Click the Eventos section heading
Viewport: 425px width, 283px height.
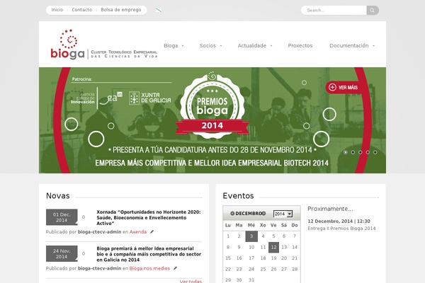click(x=238, y=195)
